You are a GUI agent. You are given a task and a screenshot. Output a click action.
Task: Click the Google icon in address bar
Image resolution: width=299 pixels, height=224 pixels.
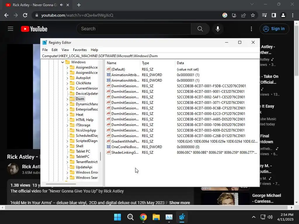click(x=225, y=15)
